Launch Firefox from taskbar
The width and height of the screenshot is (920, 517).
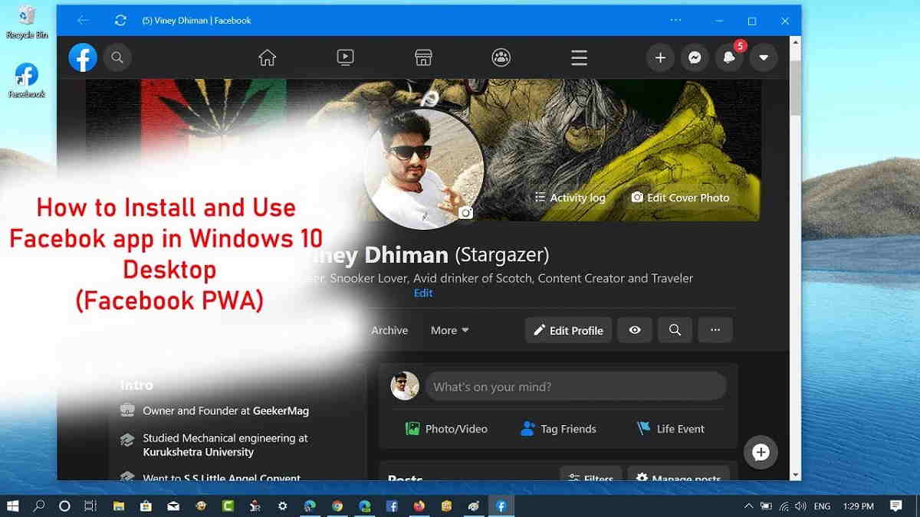coord(419,506)
